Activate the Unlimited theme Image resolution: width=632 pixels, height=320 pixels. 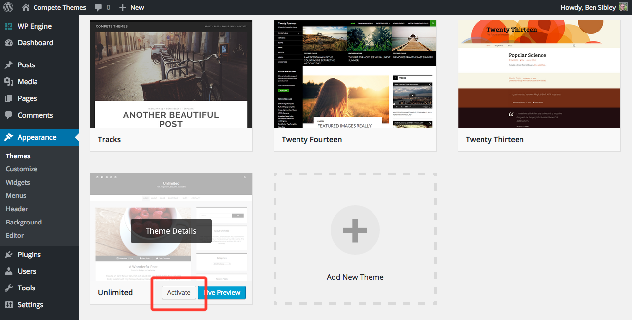tap(179, 292)
